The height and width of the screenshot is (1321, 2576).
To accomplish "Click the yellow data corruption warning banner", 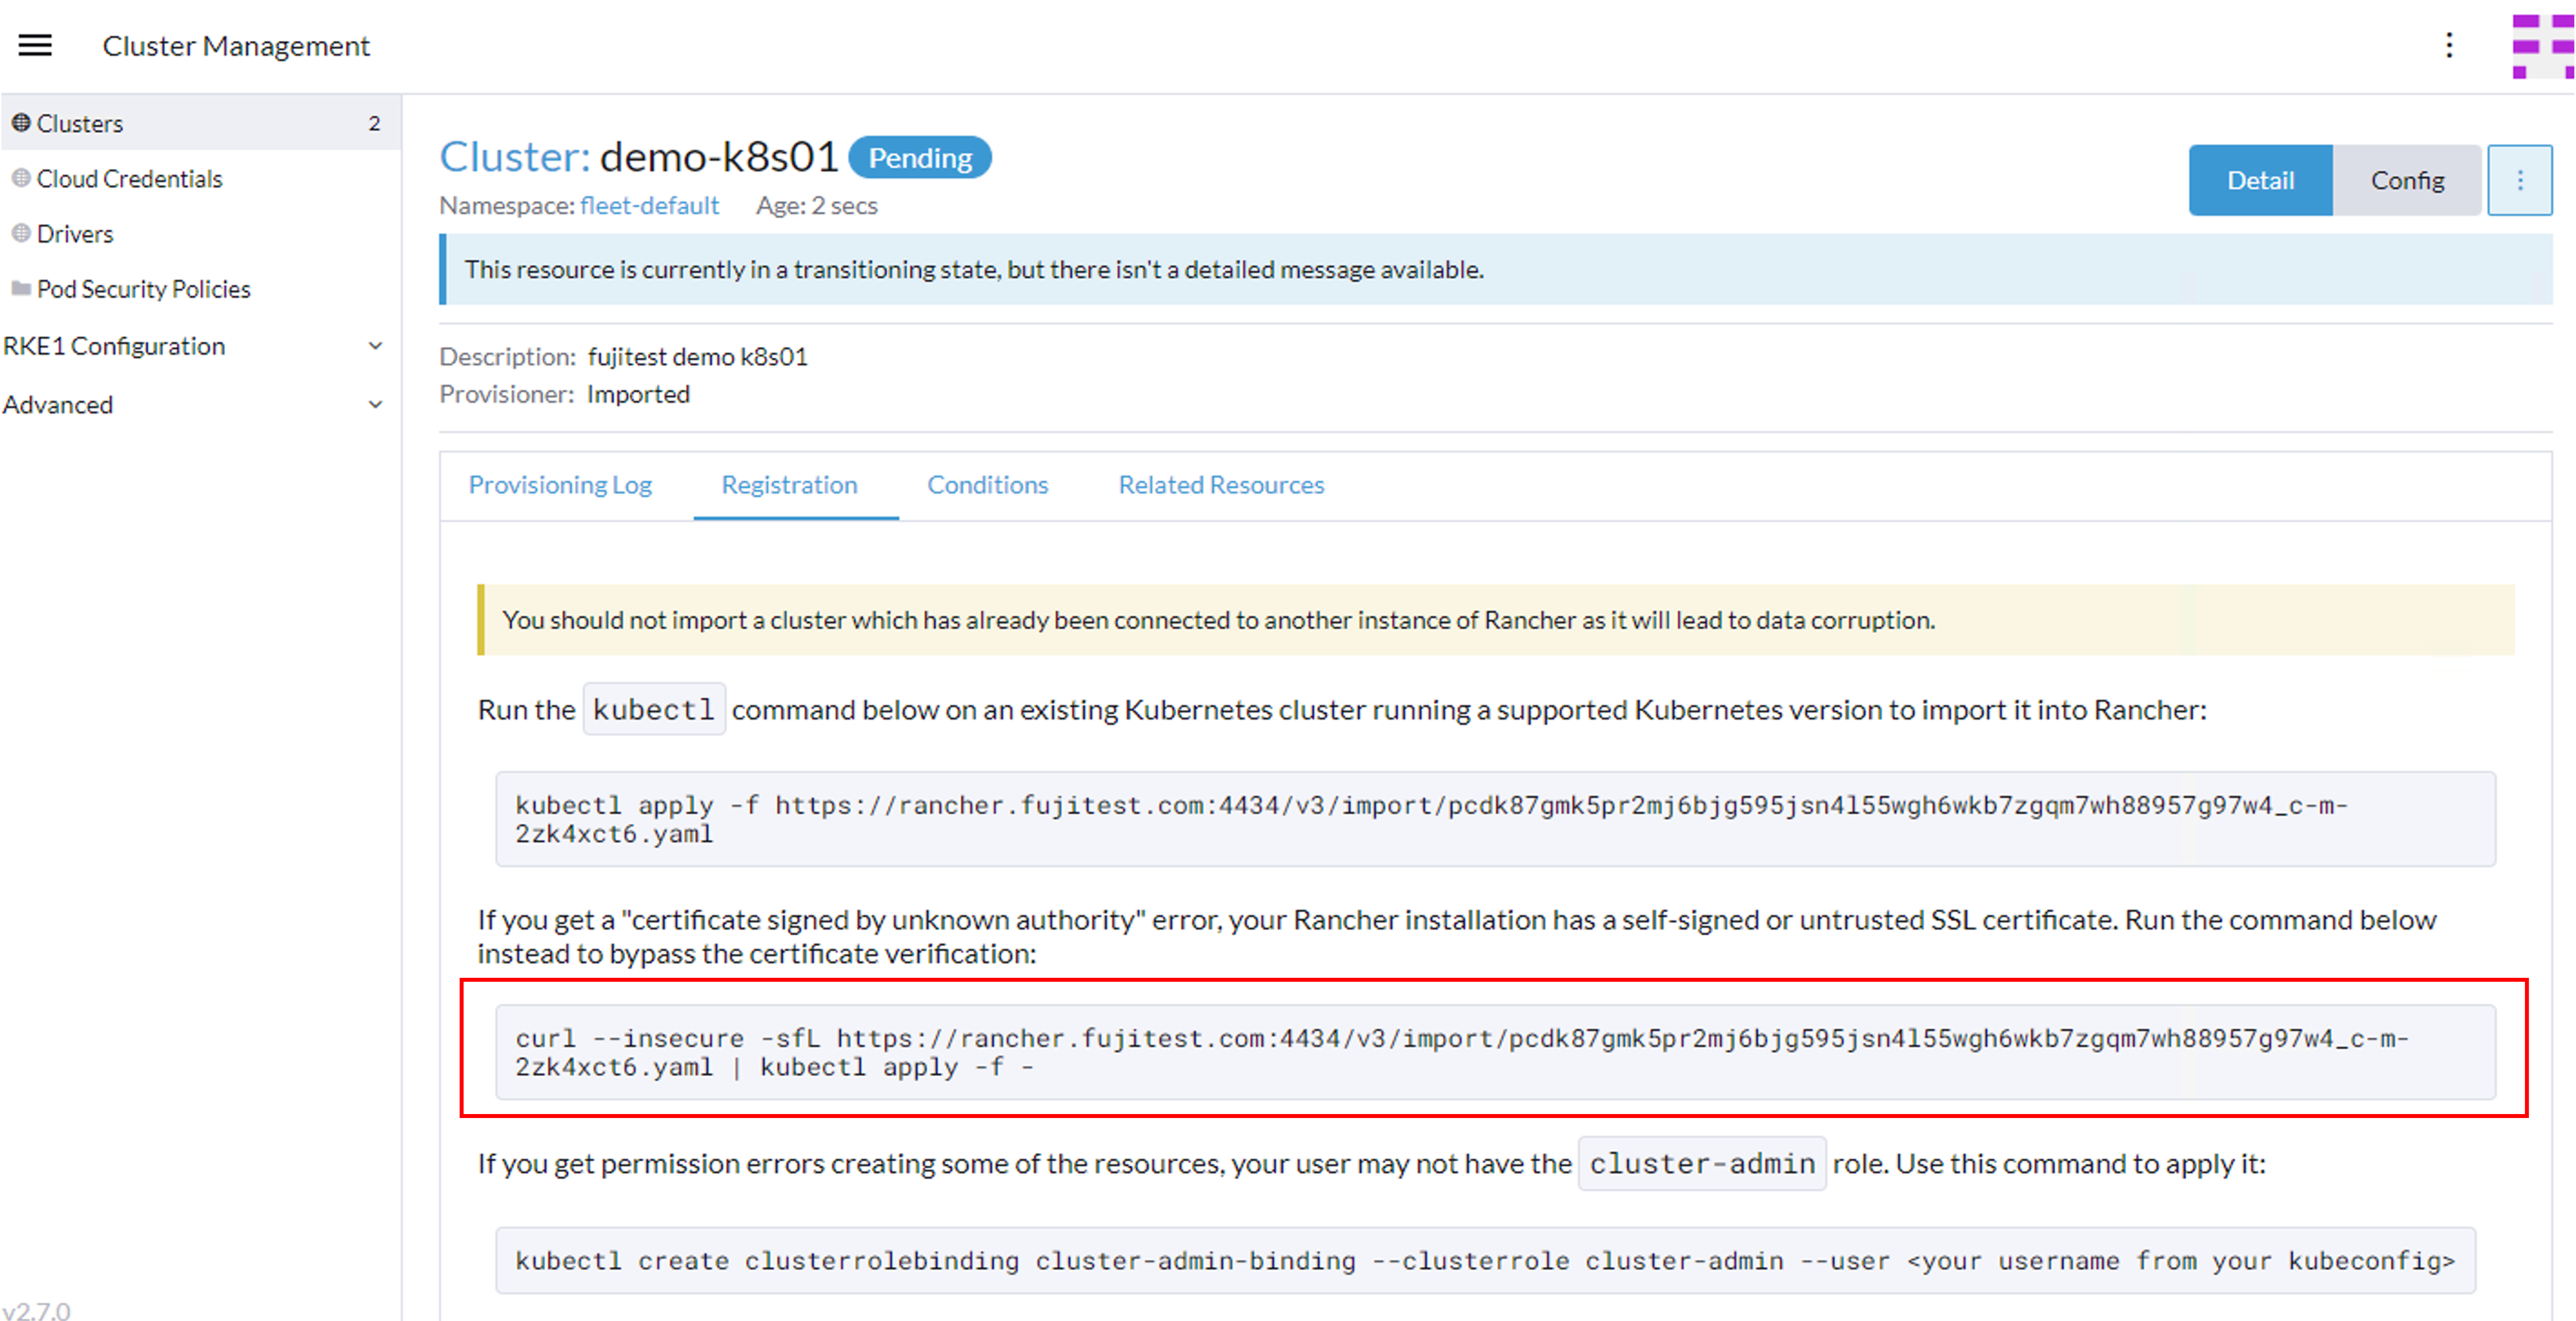I will 1496,620.
